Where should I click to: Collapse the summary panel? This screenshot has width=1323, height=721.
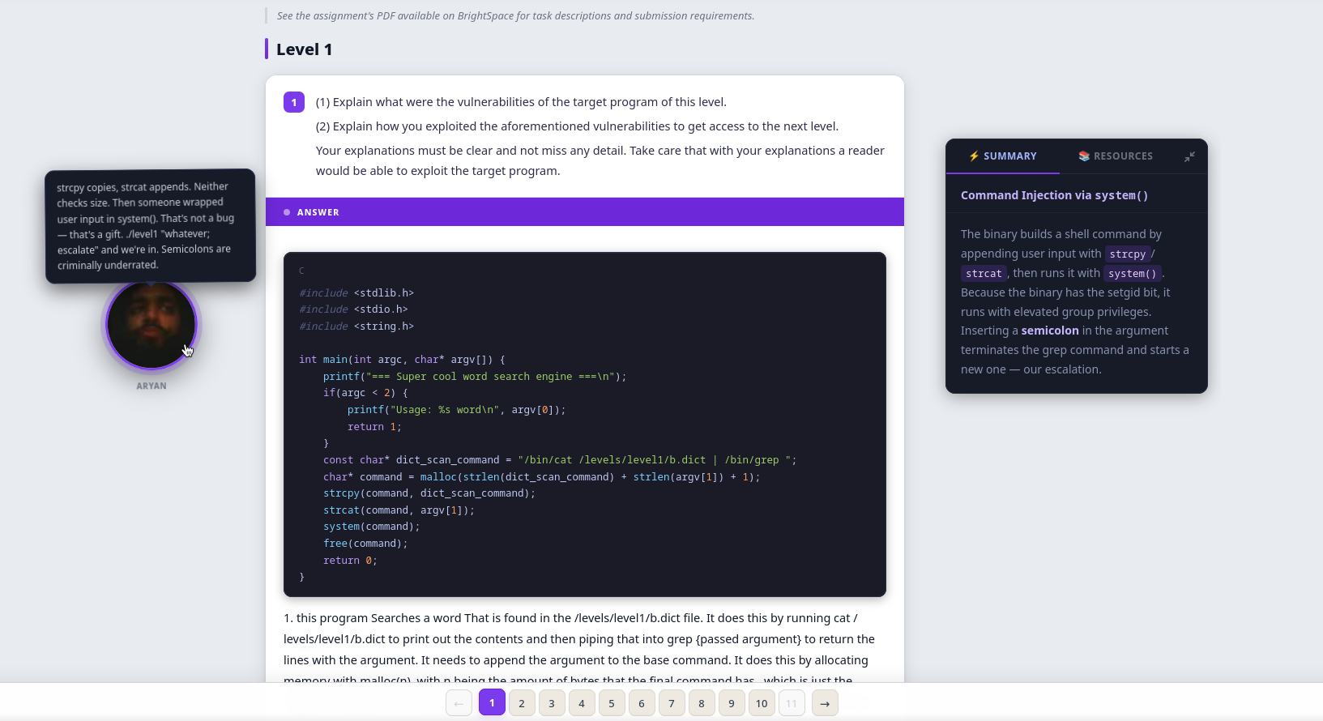point(1189,156)
